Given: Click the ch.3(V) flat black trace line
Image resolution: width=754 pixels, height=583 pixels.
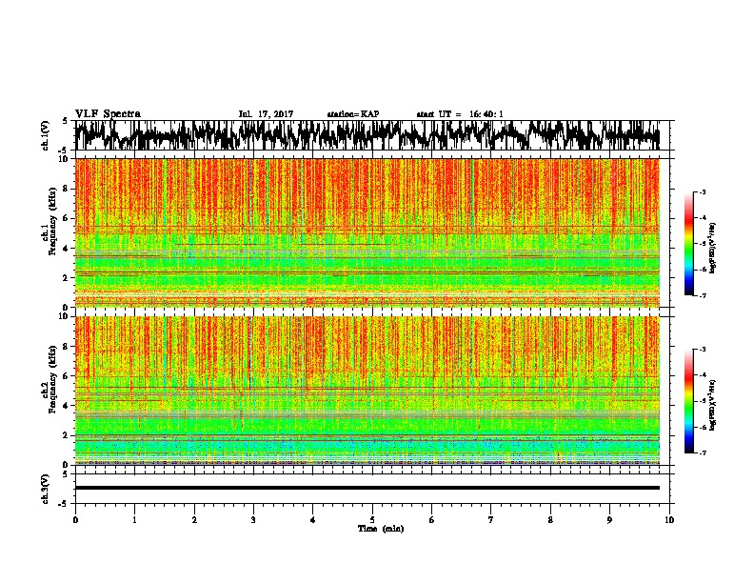Looking at the screenshot, I should 367,488.
